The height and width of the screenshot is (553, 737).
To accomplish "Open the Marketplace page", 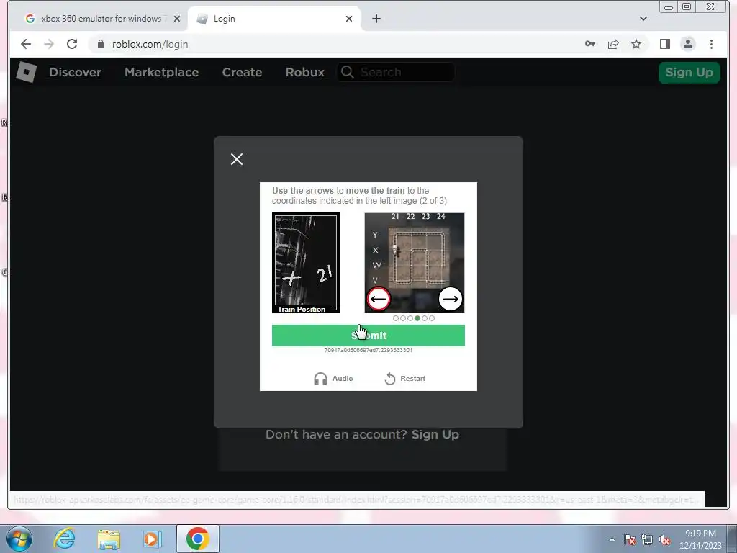I will pyautogui.click(x=162, y=73).
